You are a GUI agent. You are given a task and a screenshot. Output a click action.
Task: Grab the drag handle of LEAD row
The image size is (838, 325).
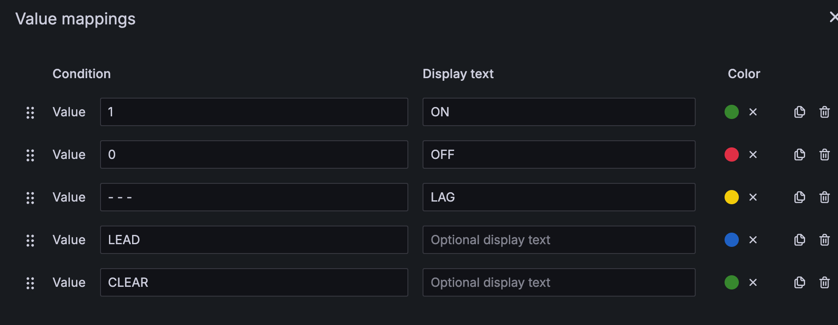coord(30,240)
